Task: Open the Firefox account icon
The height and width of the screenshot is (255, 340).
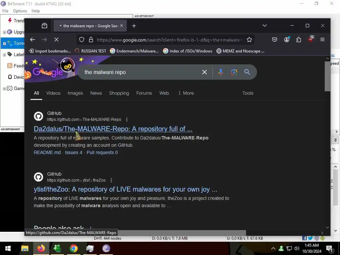Action: pos(287,40)
